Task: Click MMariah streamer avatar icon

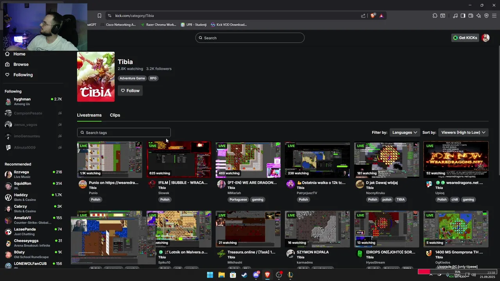Action: [x=221, y=184]
